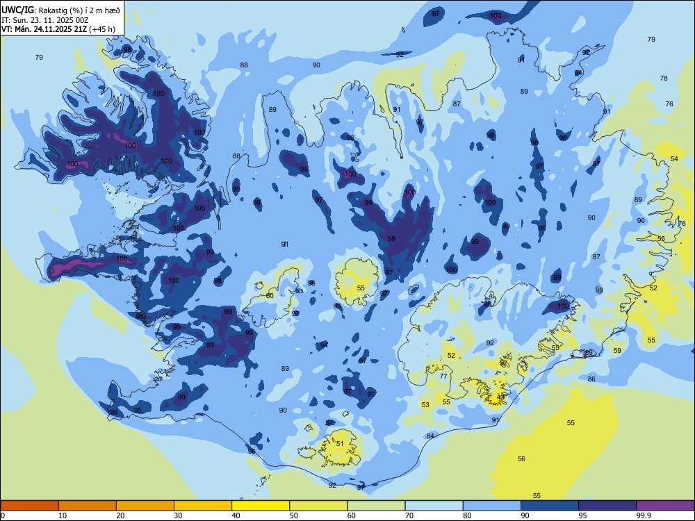Screen dimensions: 695x521
Task: Click the map humidity value '78'
Action: (664, 78)
